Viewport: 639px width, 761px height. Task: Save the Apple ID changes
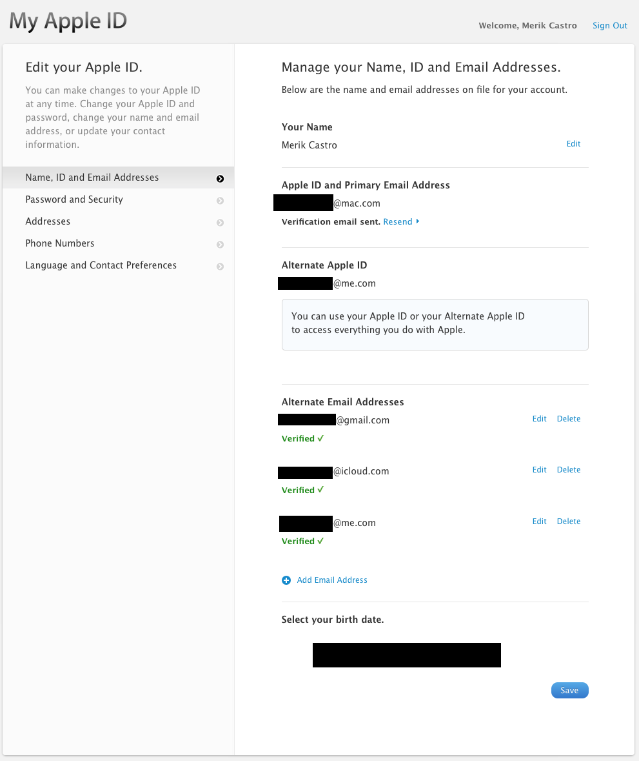(x=569, y=691)
